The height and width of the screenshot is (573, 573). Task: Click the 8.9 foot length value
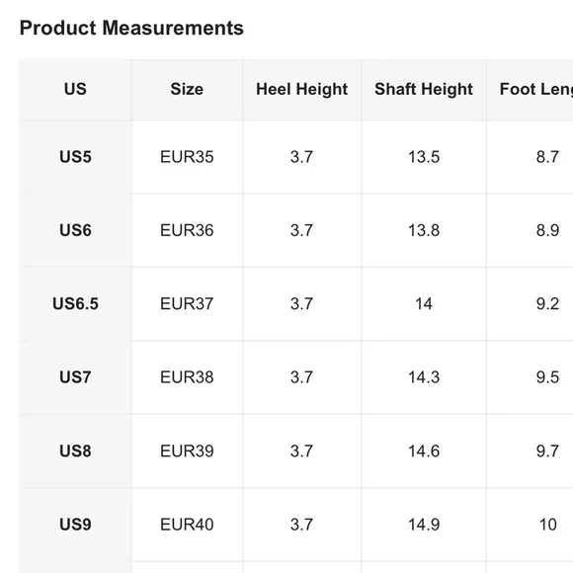(x=547, y=230)
